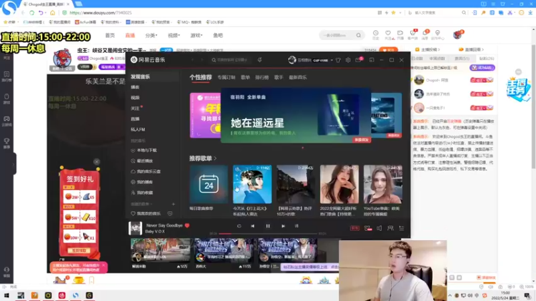Open 关注 in the NetEase sidebar

135,108
